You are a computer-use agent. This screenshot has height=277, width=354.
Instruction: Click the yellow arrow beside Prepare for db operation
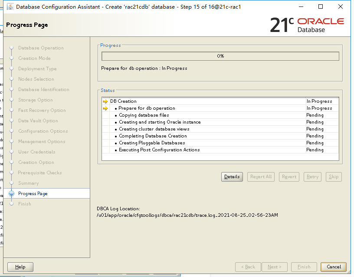105,108
